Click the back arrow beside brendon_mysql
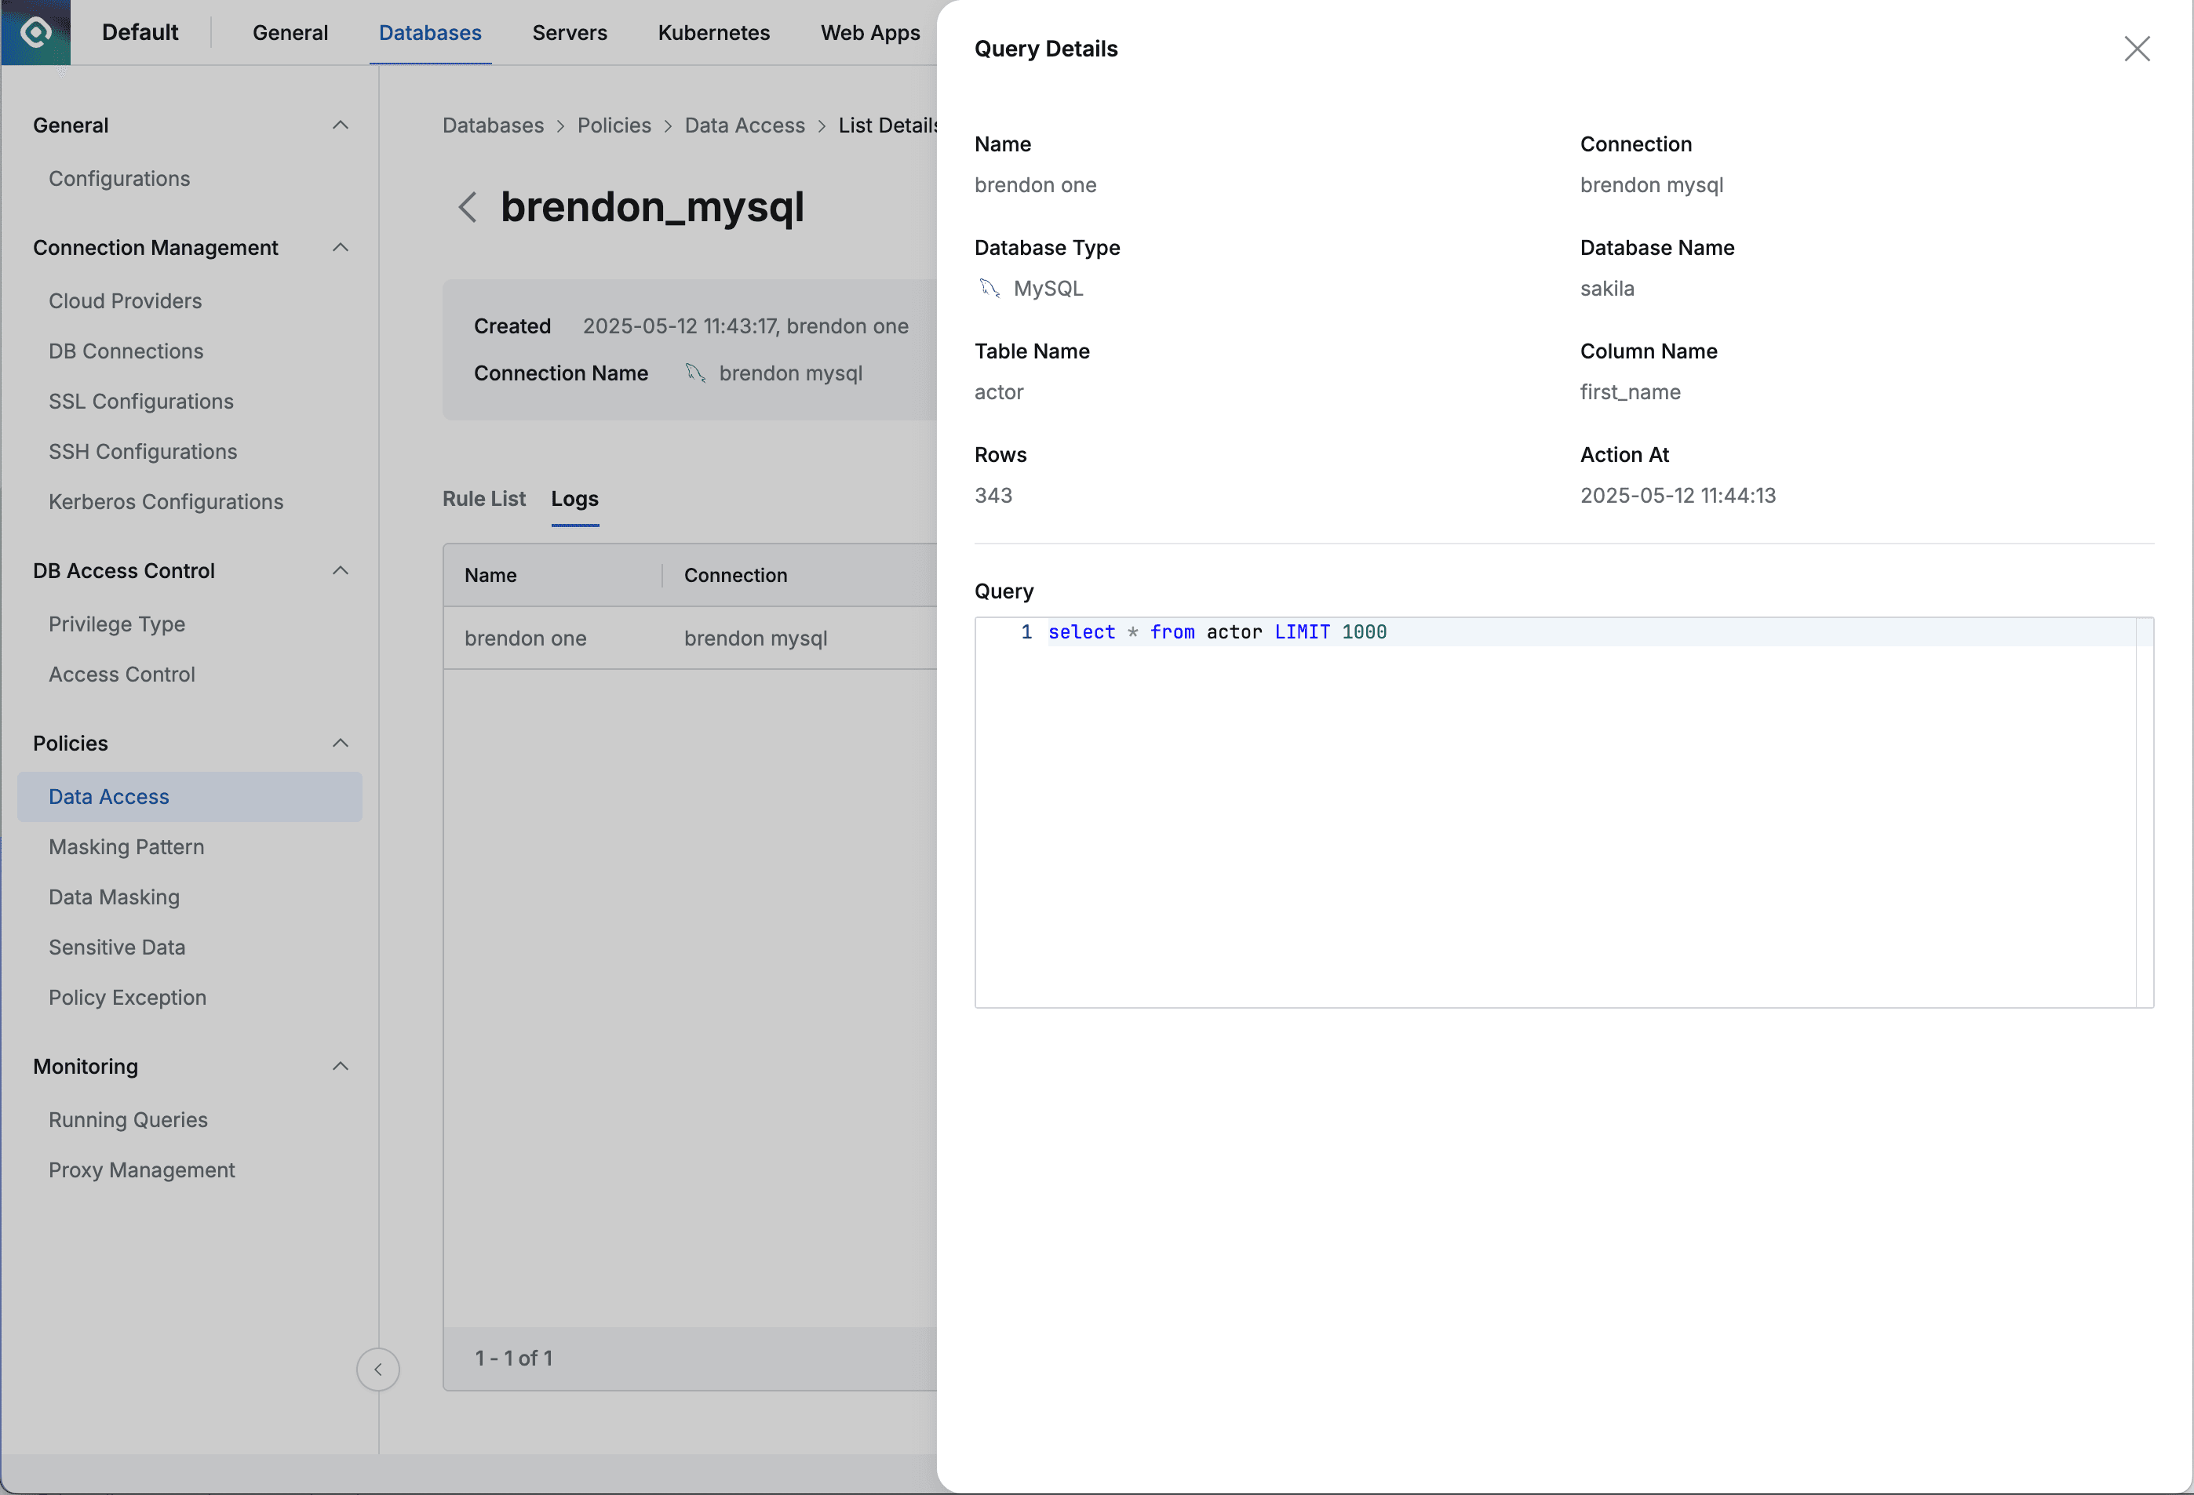The image size is (2194, 1495). pyautogui.click(x=468, y=207)
